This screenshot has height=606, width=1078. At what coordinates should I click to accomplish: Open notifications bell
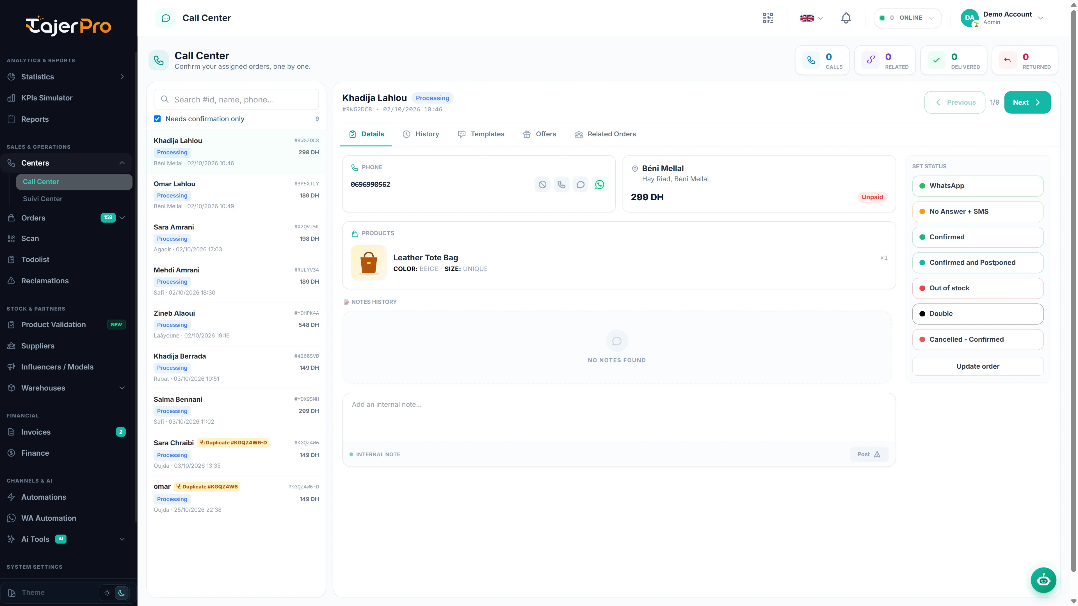846,18
